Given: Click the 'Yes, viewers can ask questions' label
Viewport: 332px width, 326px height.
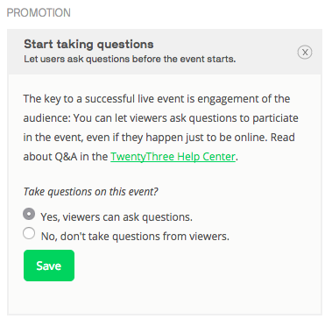Looking at the screenshot, I should point(117,217).
